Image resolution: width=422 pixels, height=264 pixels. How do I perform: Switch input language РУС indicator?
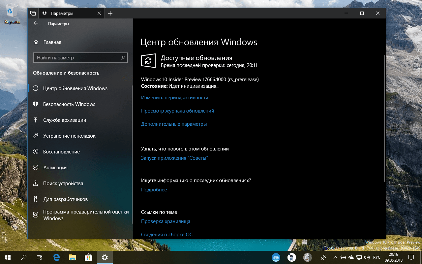377,257
